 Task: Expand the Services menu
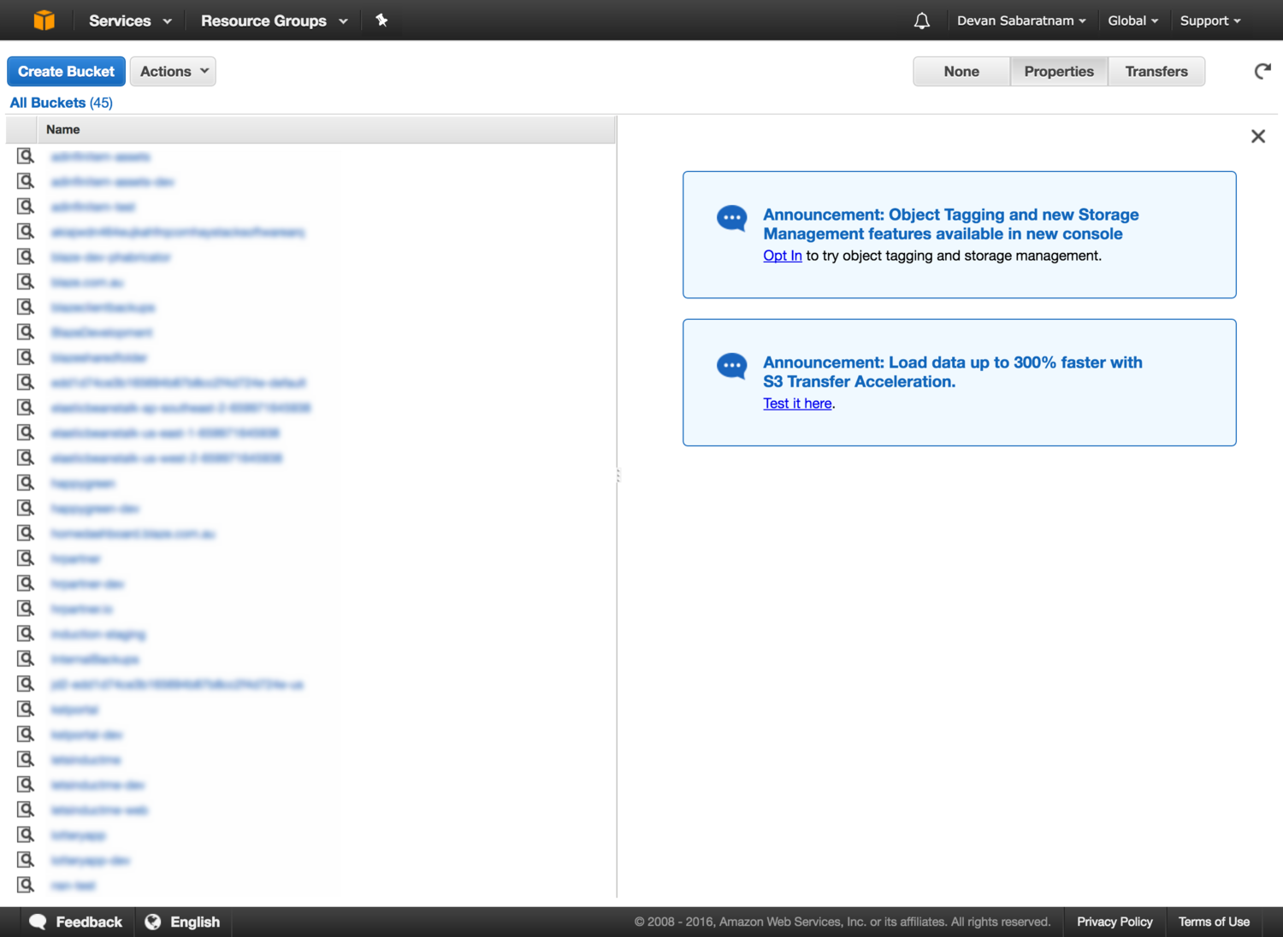click(x=130, y=21)
